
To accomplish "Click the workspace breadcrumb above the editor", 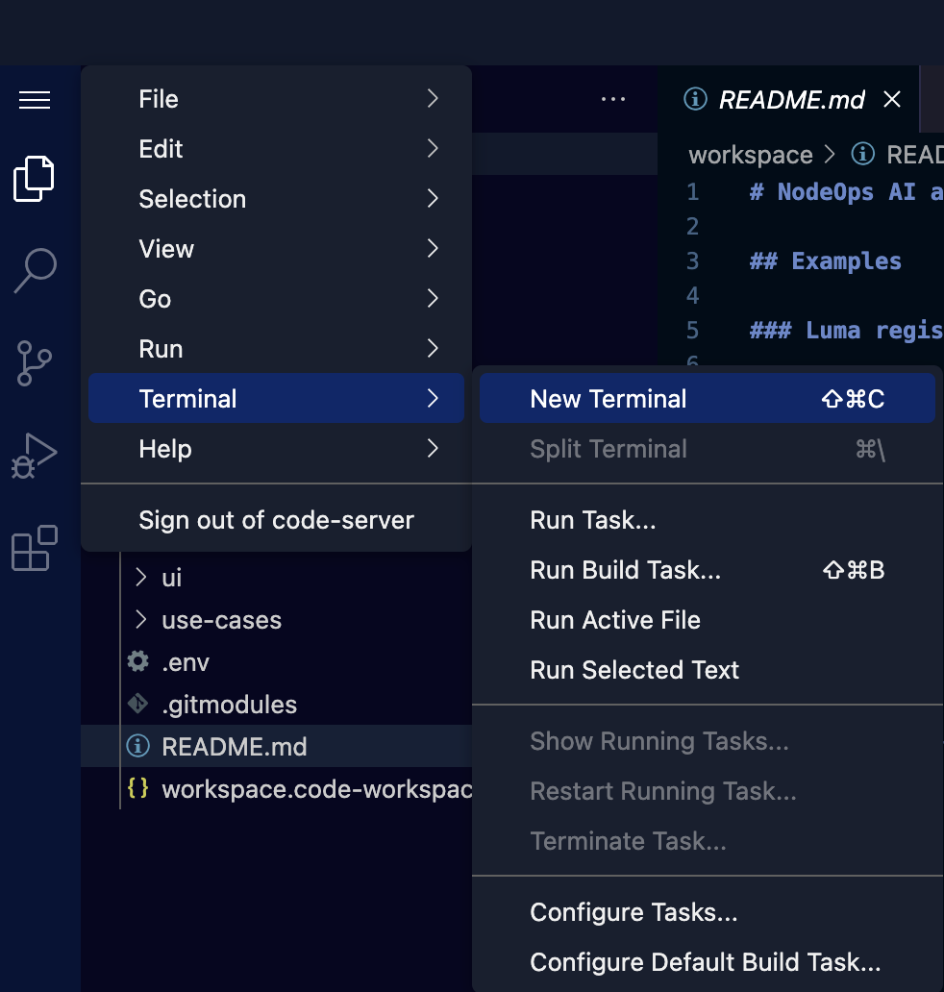I will 750,155.
